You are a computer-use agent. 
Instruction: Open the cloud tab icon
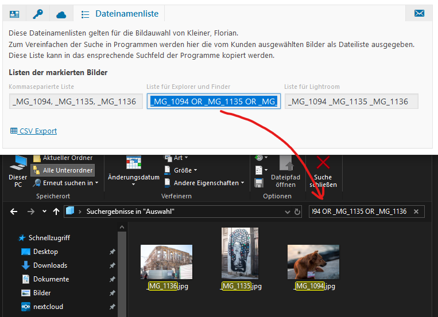click(61, 14)
